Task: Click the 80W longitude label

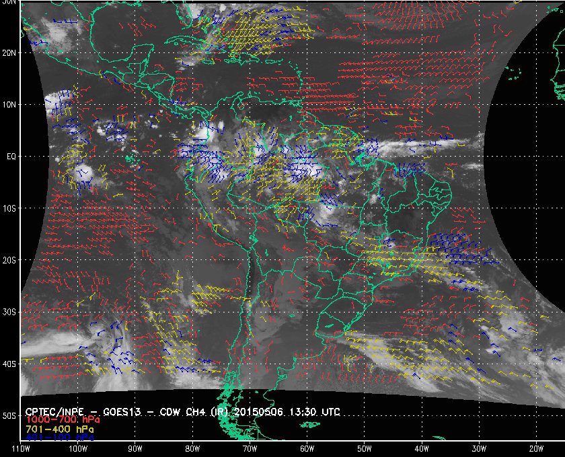Action: pyautogui.click(x=192, y=449)
